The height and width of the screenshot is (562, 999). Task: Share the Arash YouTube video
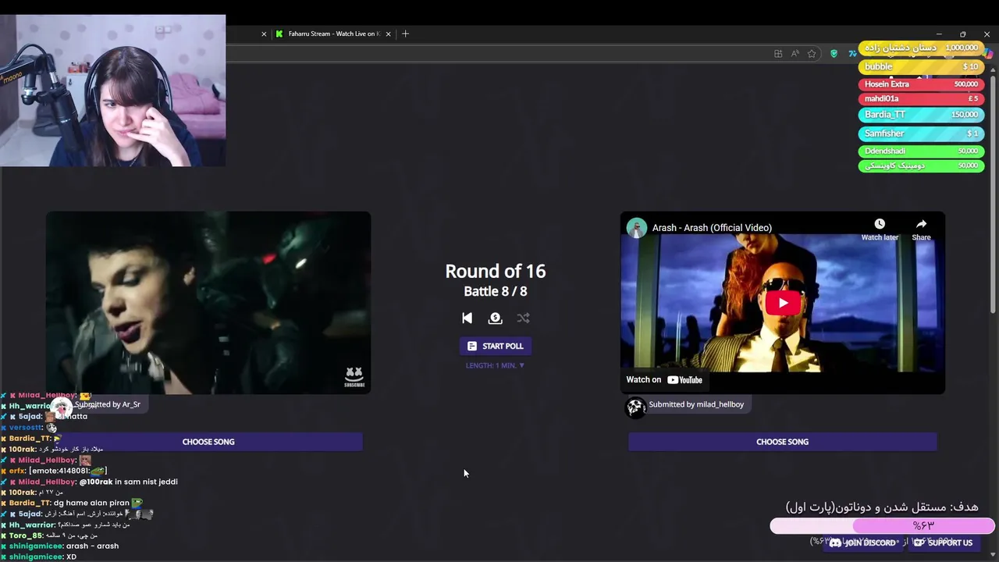(x=921, y=229)
